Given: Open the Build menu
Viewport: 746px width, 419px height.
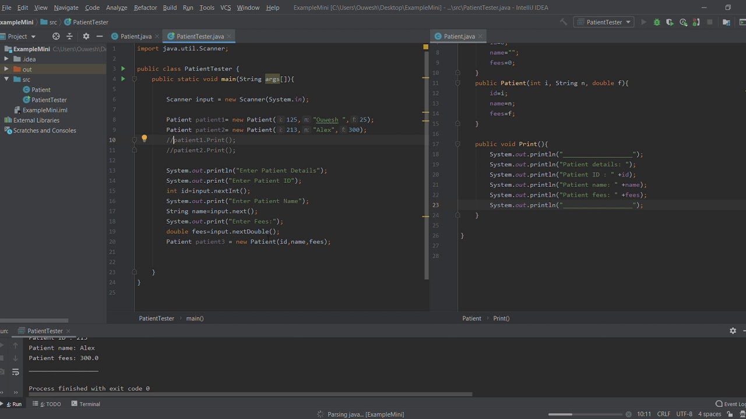Looking at the screenshot, I should click(170, 8).
